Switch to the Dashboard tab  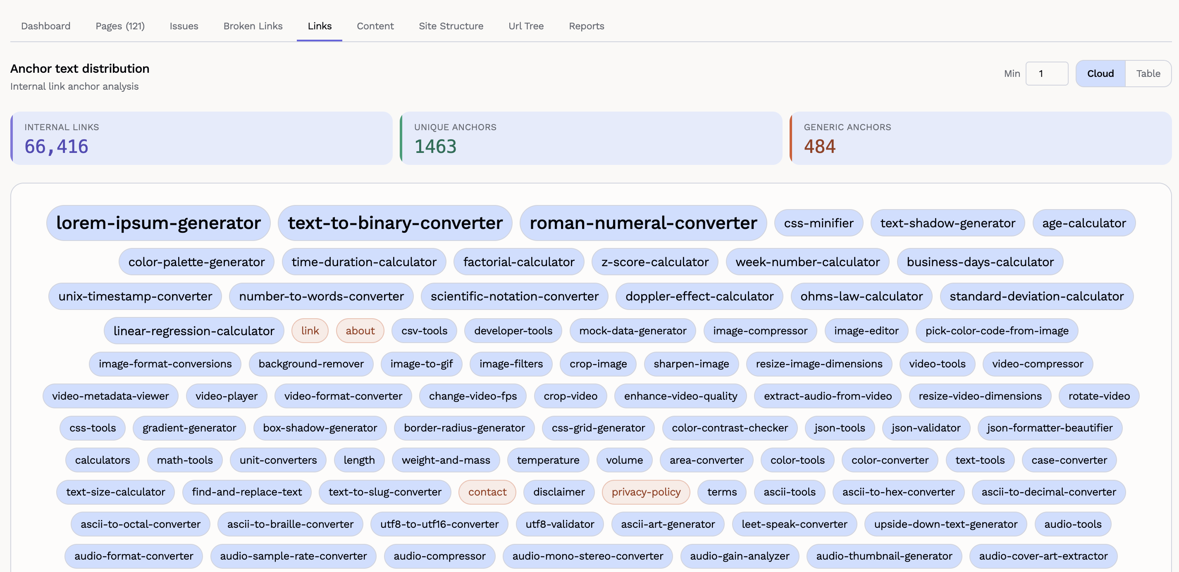[46, 26]
